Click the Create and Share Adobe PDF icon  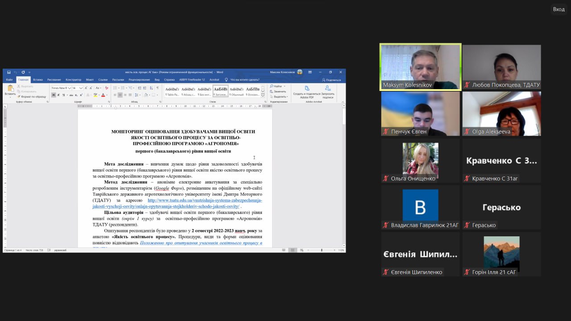[x=307, y=88]
